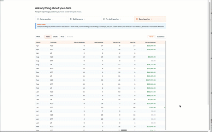Click the Saved queries bookmark icon
Image resolution: width=212 pixels, height=132 pixels.
point(137,19)
